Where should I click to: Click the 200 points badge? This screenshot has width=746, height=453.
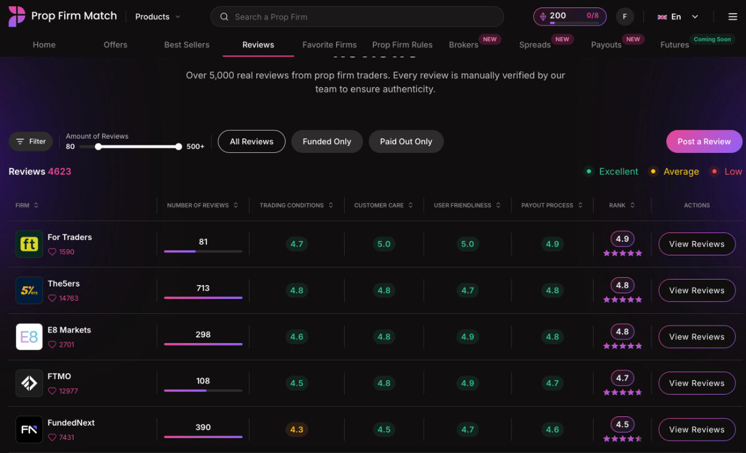569,17
